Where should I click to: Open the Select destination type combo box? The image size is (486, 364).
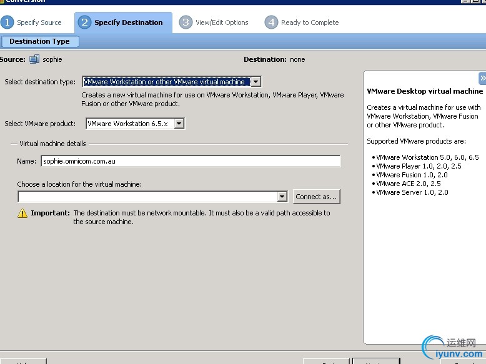[x=172, y=82]
